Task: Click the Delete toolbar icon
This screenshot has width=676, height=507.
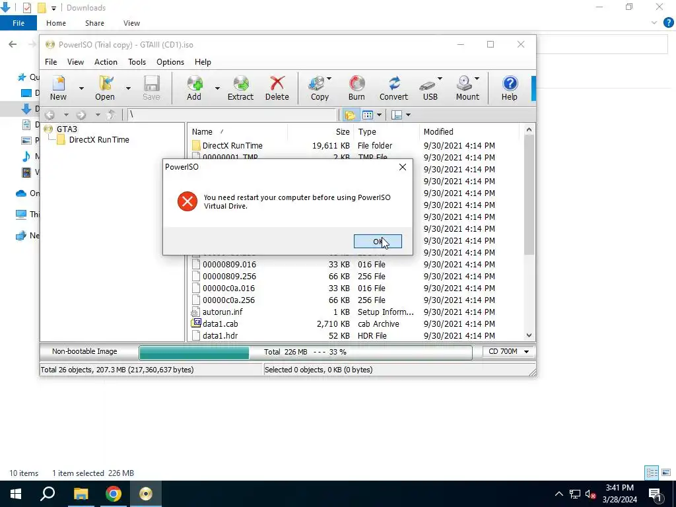Action: (277, 88)
